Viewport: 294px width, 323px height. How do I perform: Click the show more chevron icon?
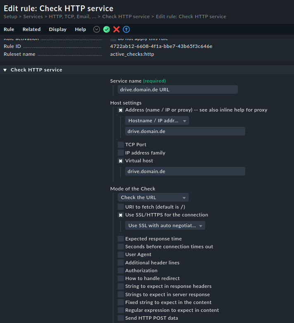pyautogui.click(x=97, y=29)
